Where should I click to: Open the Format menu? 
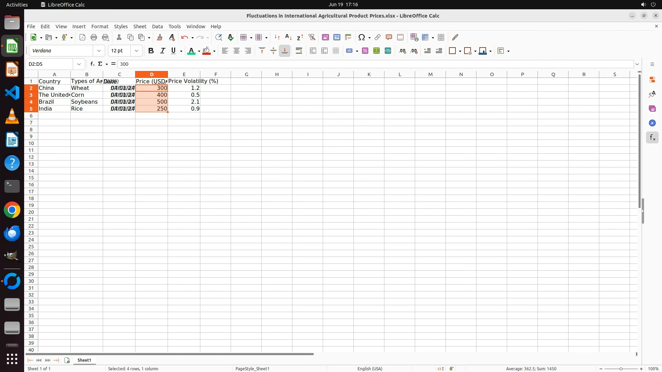point(100,27)
